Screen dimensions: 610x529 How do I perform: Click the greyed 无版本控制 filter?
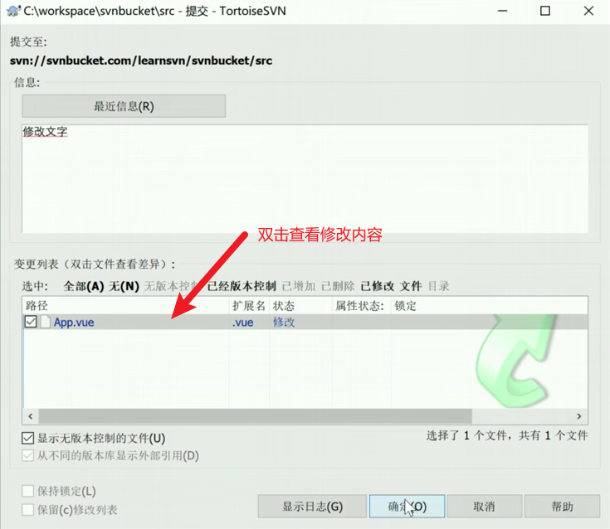172,286
